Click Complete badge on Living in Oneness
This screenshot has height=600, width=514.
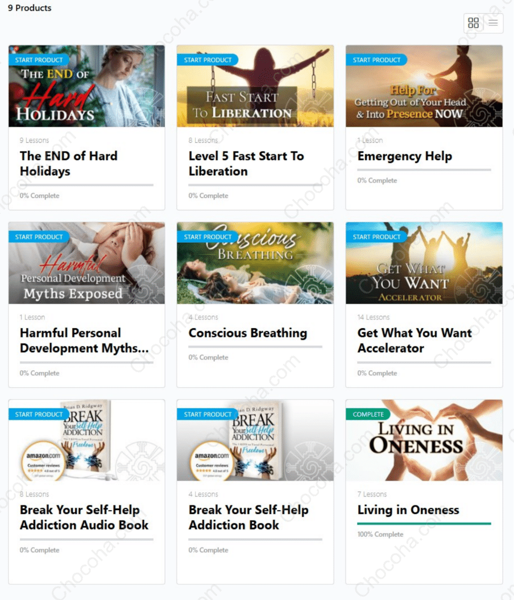(x=368, y=414)
